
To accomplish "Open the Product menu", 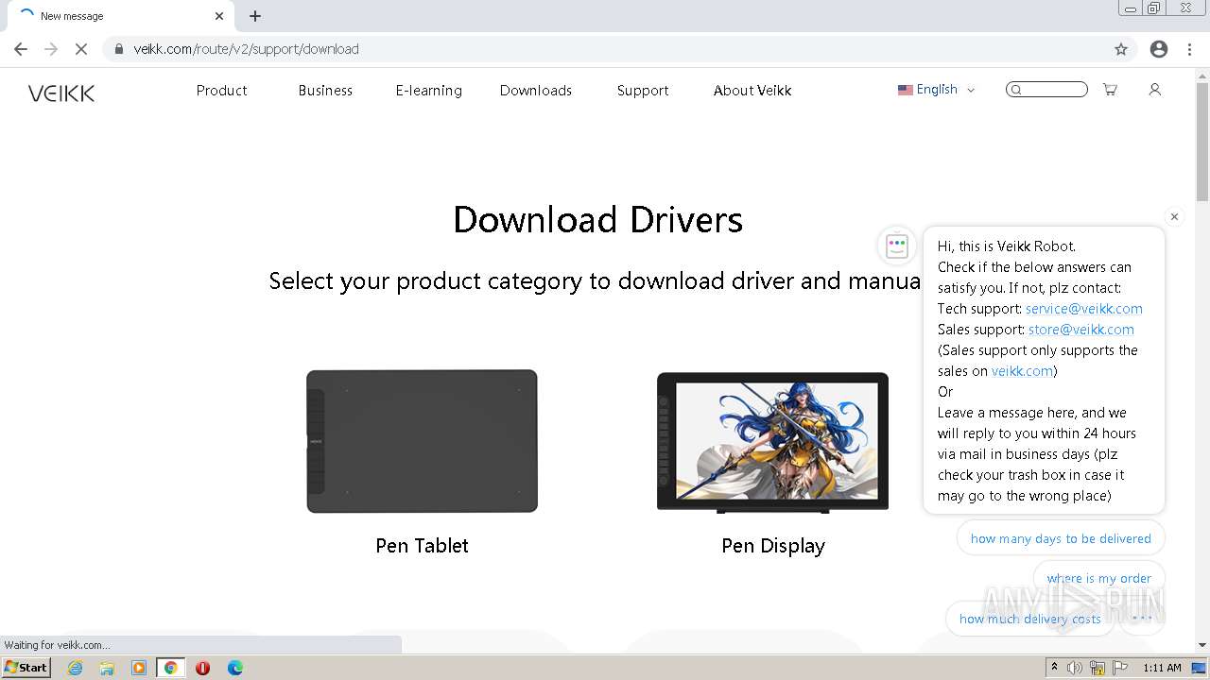I will pos(221,91).
